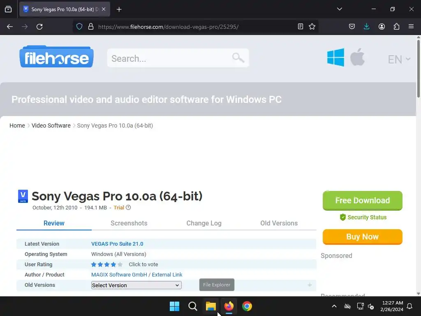Rate with the fifth gray star
Image resolution: width=421 pixels, height=316 pixels.
120,265
